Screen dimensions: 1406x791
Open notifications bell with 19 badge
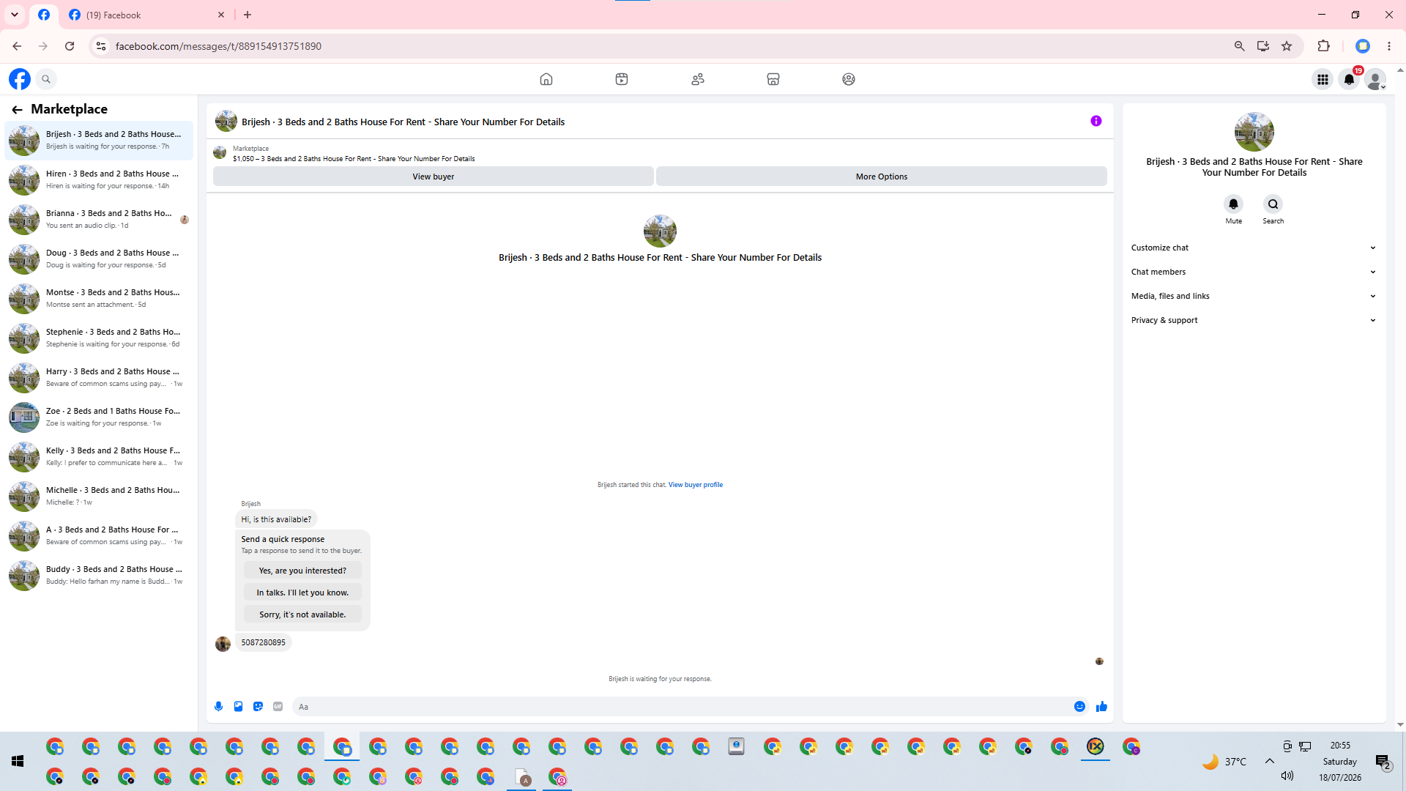click(x=1350, y=79)
